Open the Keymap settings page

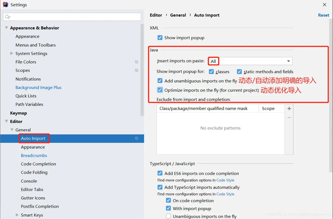pos(18,113)
